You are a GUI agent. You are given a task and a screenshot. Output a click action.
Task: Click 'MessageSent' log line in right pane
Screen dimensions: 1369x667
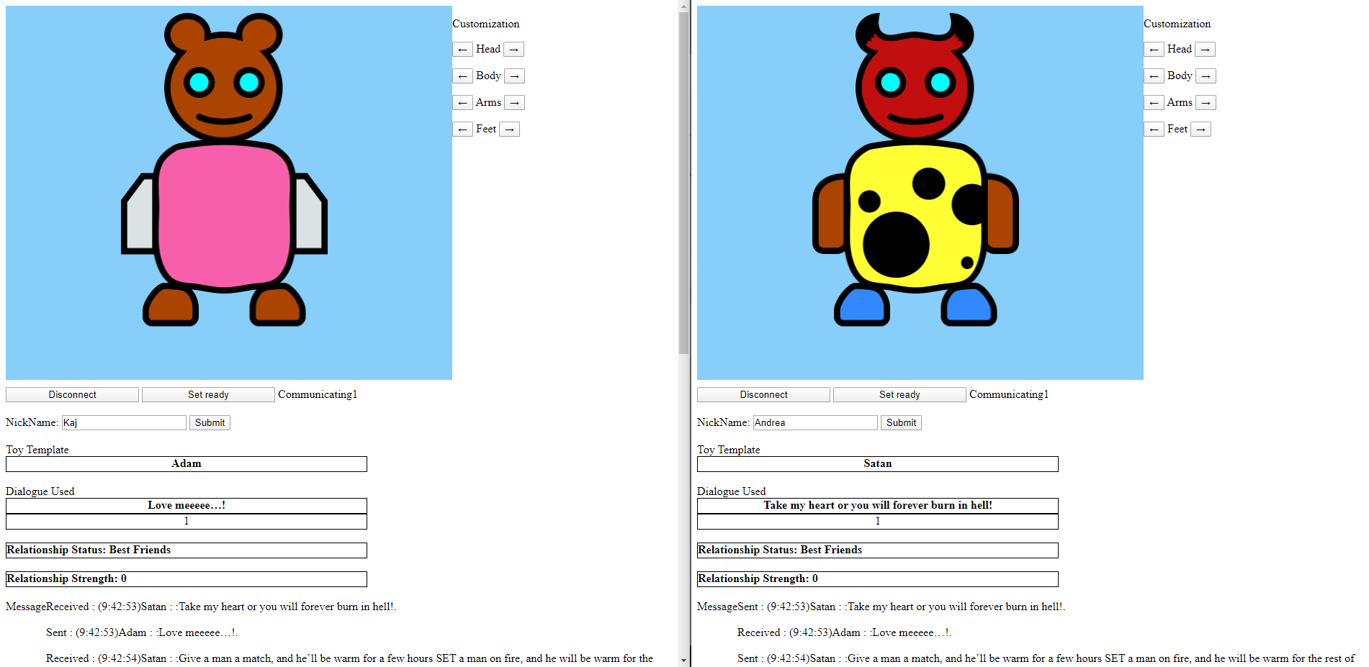tap(881, 607)
